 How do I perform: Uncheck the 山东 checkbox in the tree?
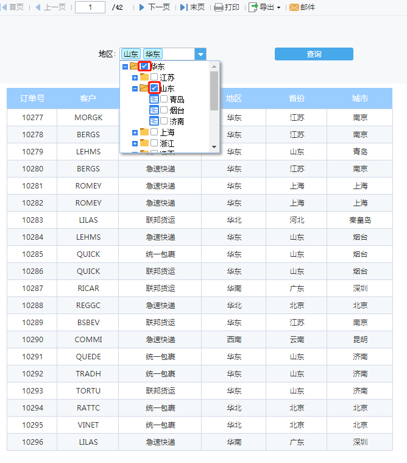point(154,88)
